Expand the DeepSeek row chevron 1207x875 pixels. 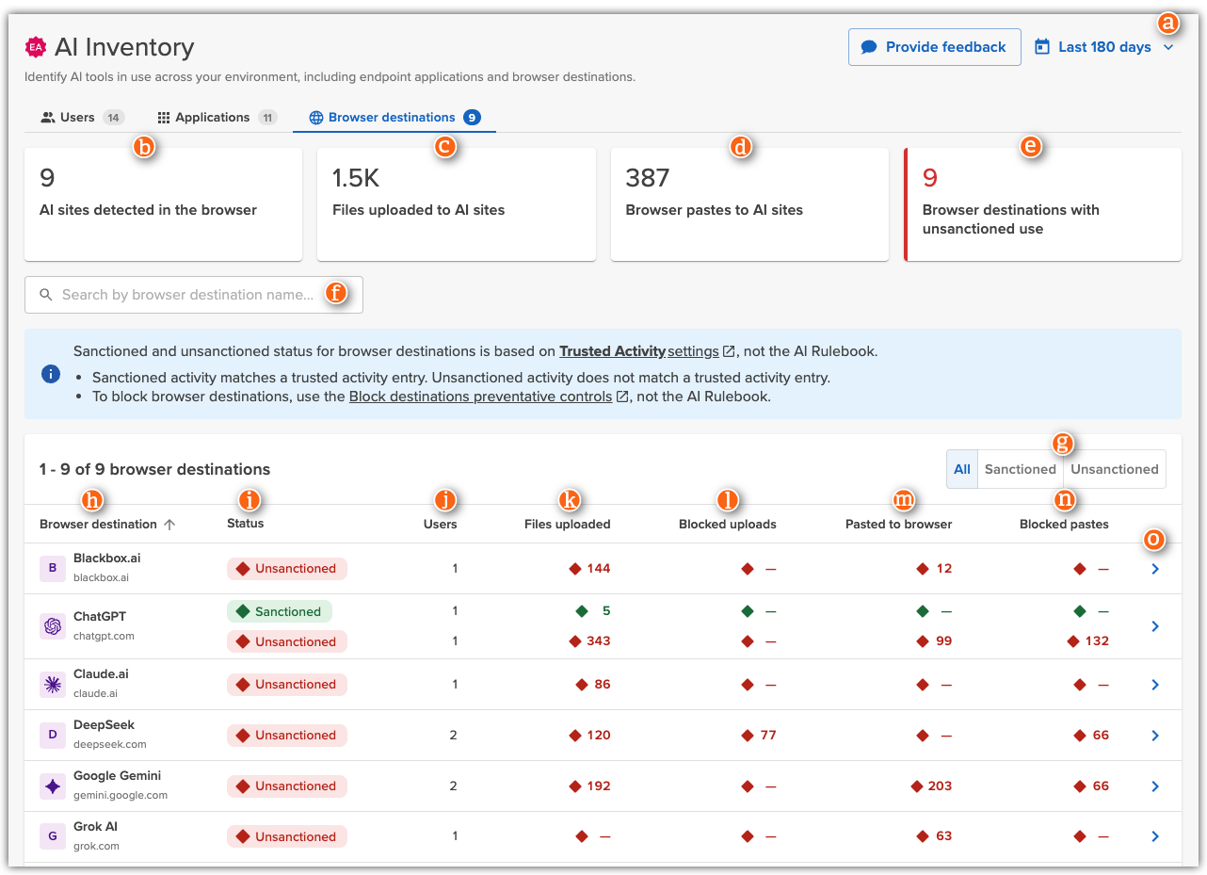1155,736
